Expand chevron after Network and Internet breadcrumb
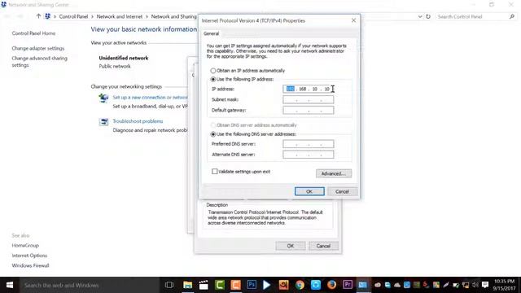Viewport: 521px width, 293px height. (147, 16)
